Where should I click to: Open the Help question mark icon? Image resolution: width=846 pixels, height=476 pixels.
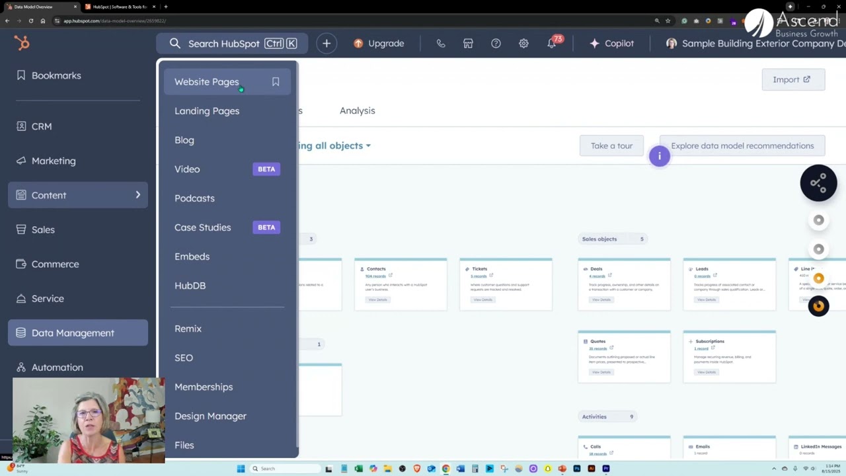pos(496,44)
